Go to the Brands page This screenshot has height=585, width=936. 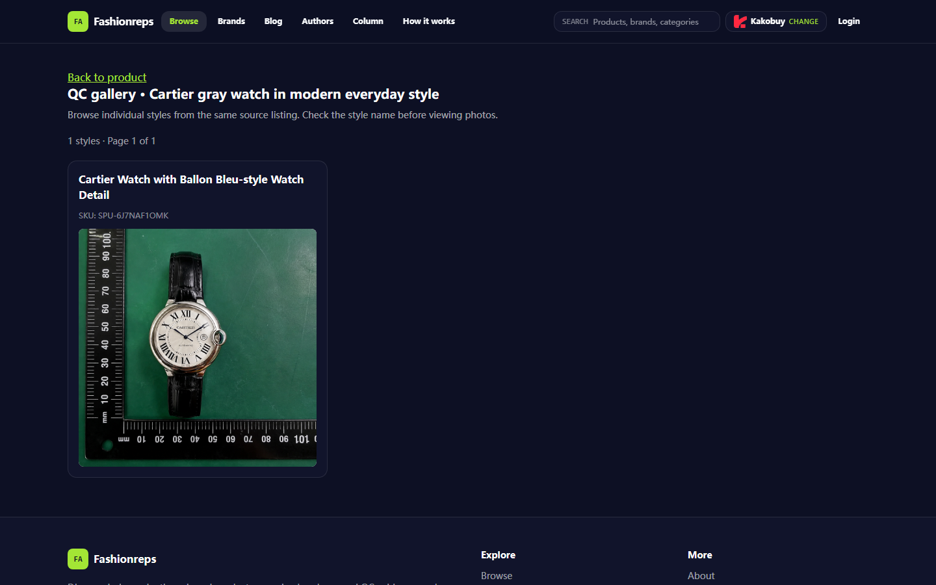tap(231, 21)
